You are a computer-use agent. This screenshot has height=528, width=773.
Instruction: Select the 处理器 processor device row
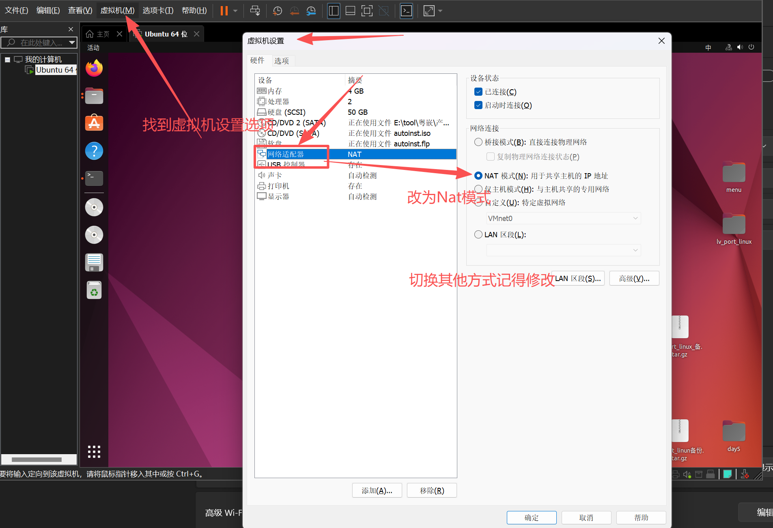(x=356, y=102)
